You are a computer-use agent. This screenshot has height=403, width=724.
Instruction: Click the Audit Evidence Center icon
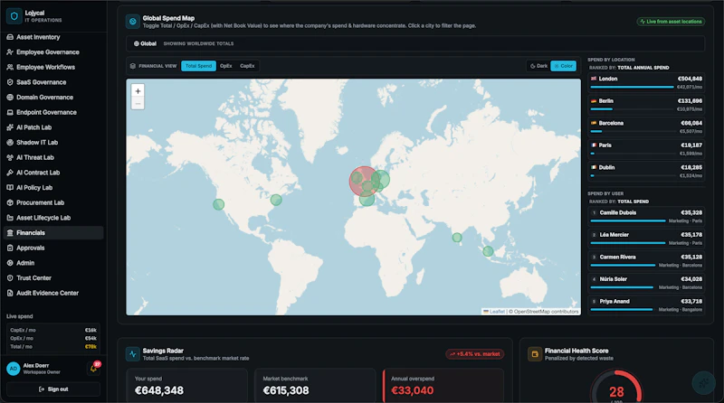pos(10,294)
